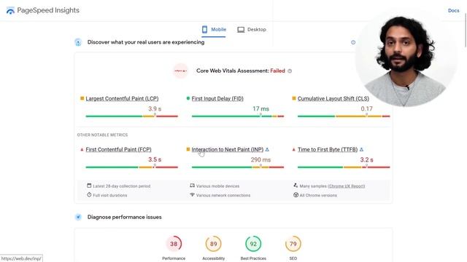The image size is (467, 262).
Task: Open First Contentful Paint (FCP) link
Action: pyautogui.click(x=118, y=149)
